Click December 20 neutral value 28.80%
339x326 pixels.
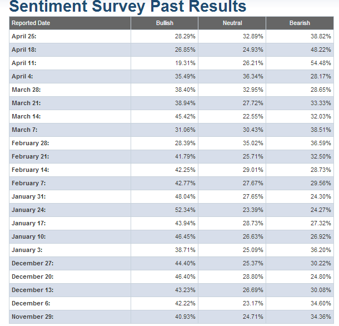tap(252, 276)
